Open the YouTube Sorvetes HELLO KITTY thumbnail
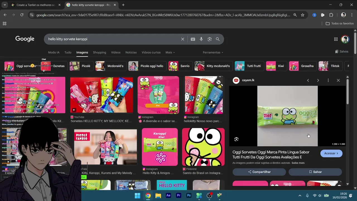The width and height of the screenshot is (357, 201). click(102, 95)
